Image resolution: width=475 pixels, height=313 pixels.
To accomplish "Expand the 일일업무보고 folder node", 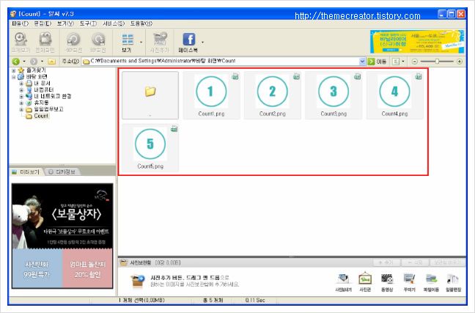I will pos(21,109).
